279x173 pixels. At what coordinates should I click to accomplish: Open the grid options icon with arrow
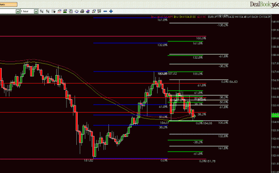point(54,11)
